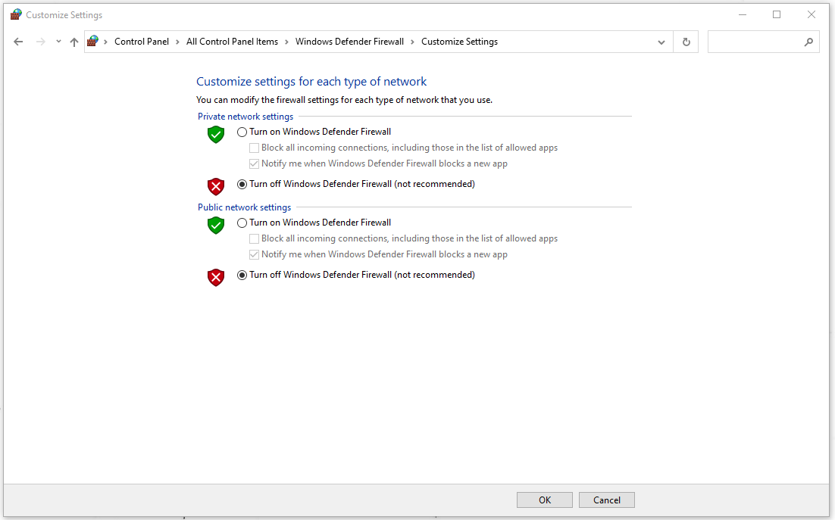Confirm changes with OK button
The width and height of the screenshot is (835, 520).
tap(544, 500)
